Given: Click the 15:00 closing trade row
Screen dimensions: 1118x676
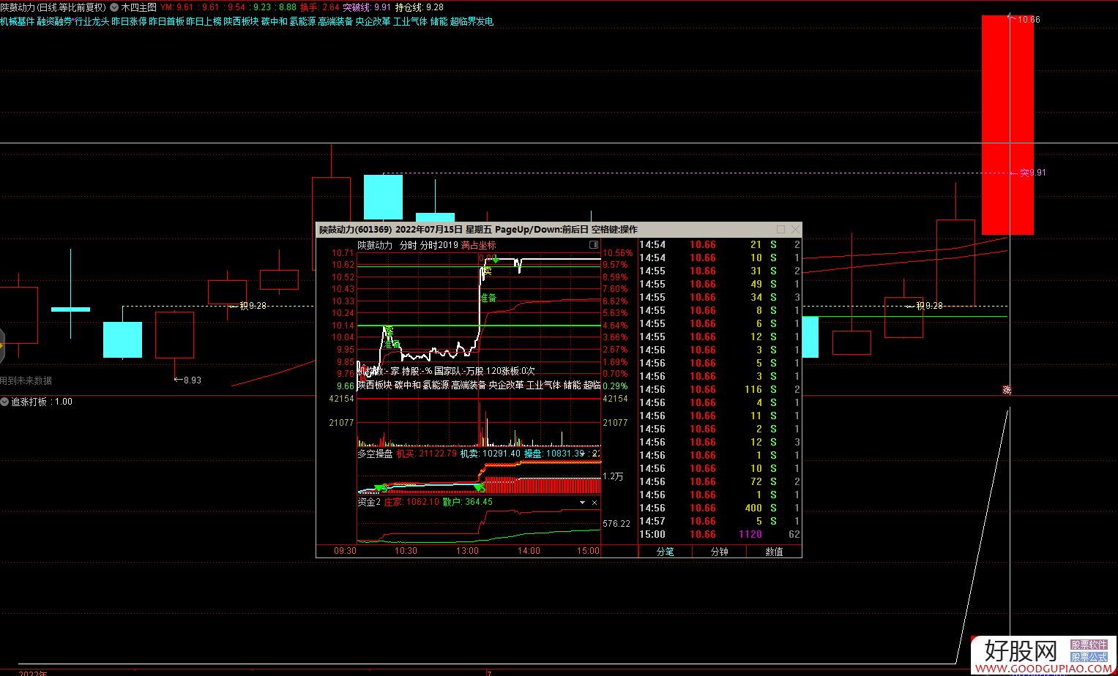Looking at the screenshot, I should pyautogui.click(x=720, y=534).
